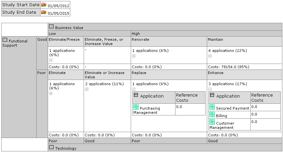Click the Customer Management application icon
The height and width of the screenshot is (152, 283).
pos(212,122)
